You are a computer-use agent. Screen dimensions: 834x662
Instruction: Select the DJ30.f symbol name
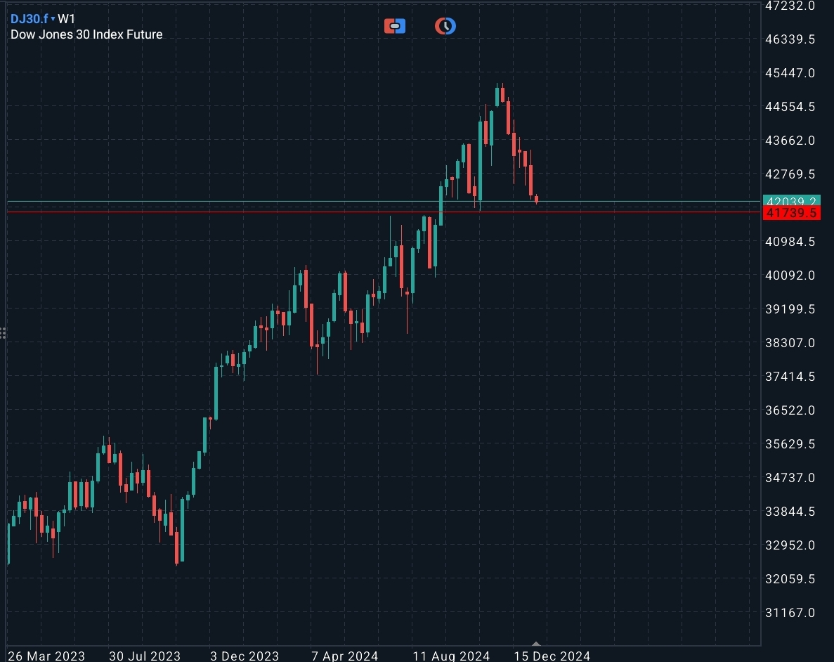click(x=30, y=19)
